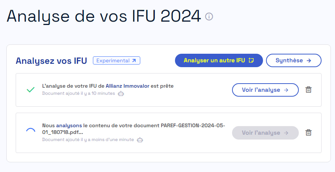Image resolution: width=335 pixels, height=172 pixels.
Task: Click the loading spinner on the PAREF row
Action: 31,131
